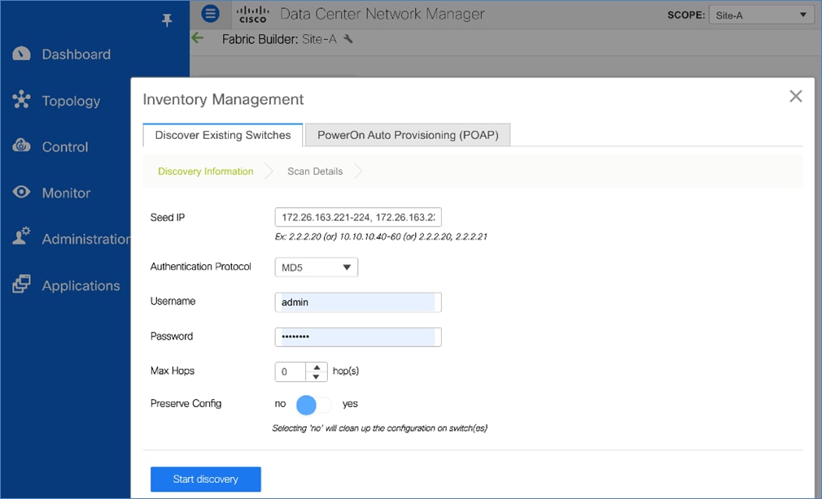The height and width of the screenshot is (499, 822).
Task: Click the Topology network icon
Action: click(21, 99)
